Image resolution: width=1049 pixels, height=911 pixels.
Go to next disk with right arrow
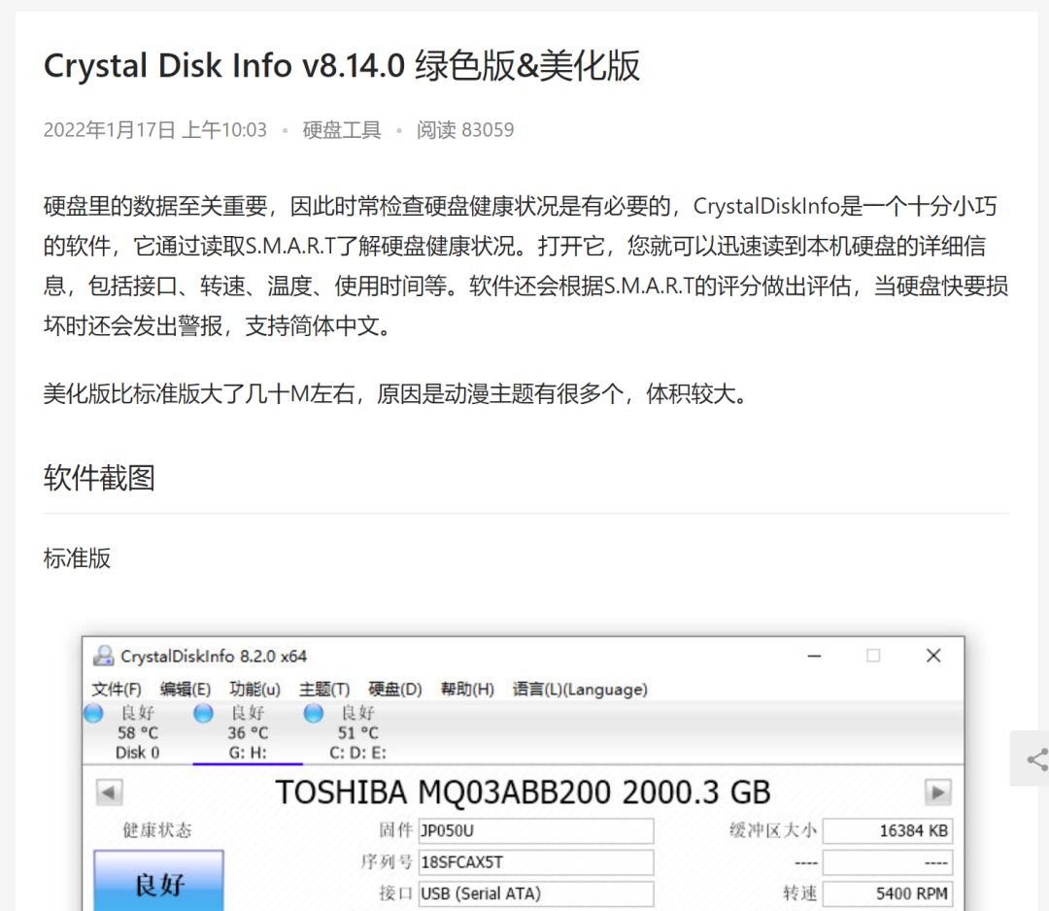(938, 793)
